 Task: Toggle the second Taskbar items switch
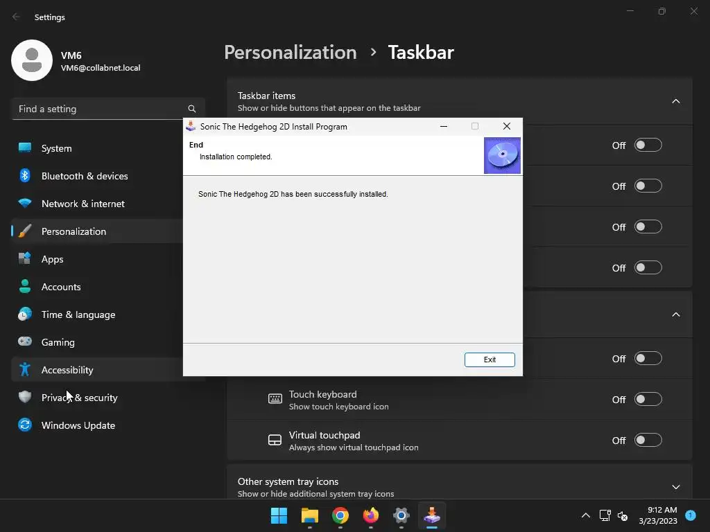pos(648,186)
